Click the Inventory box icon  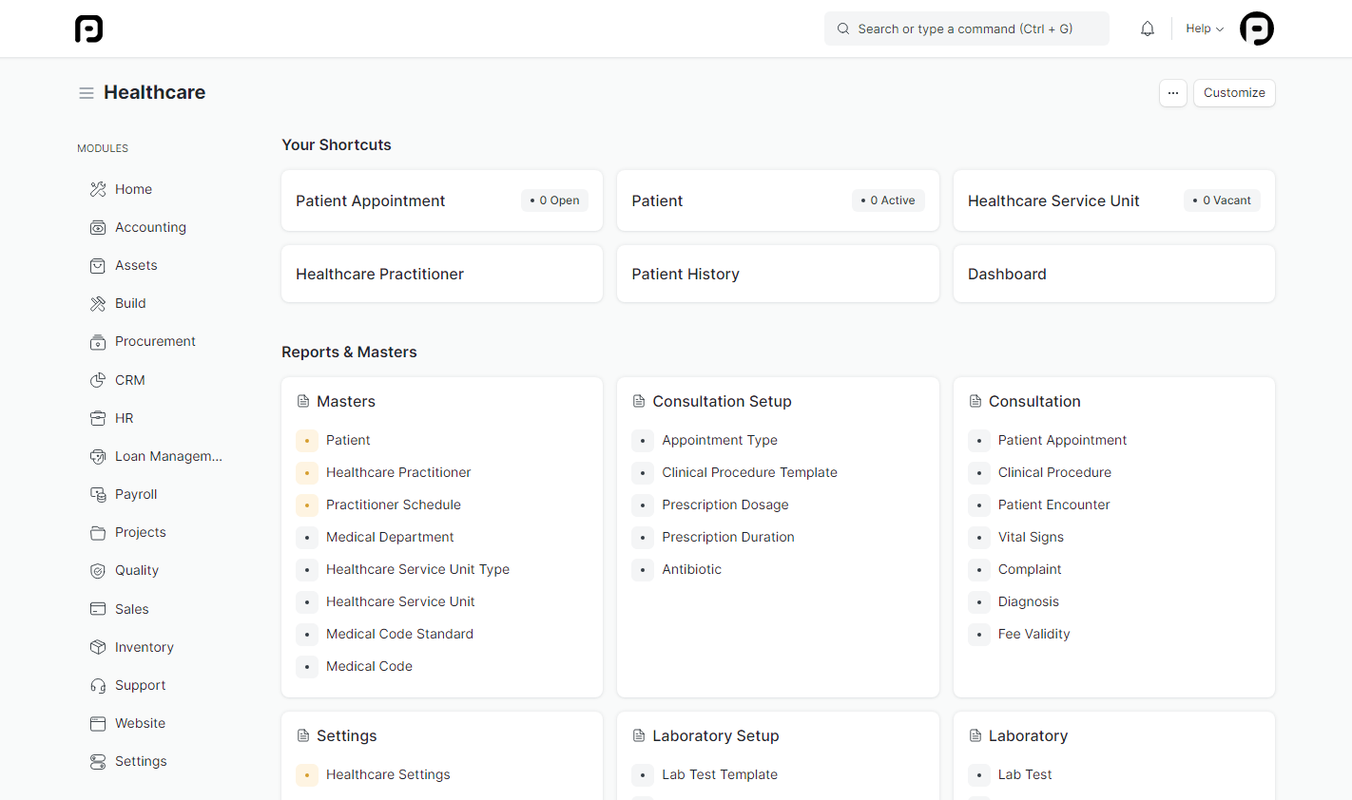click(x=98, y=647)
